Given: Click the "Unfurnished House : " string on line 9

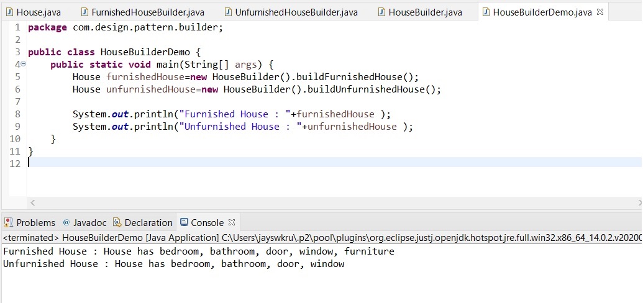Looking at the screenshot, I should pyautogui.click(x=240, y=126).
